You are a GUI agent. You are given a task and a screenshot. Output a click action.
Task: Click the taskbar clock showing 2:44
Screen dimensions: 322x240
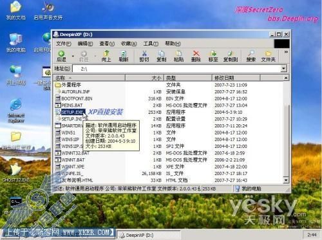[x=312, y=235]
